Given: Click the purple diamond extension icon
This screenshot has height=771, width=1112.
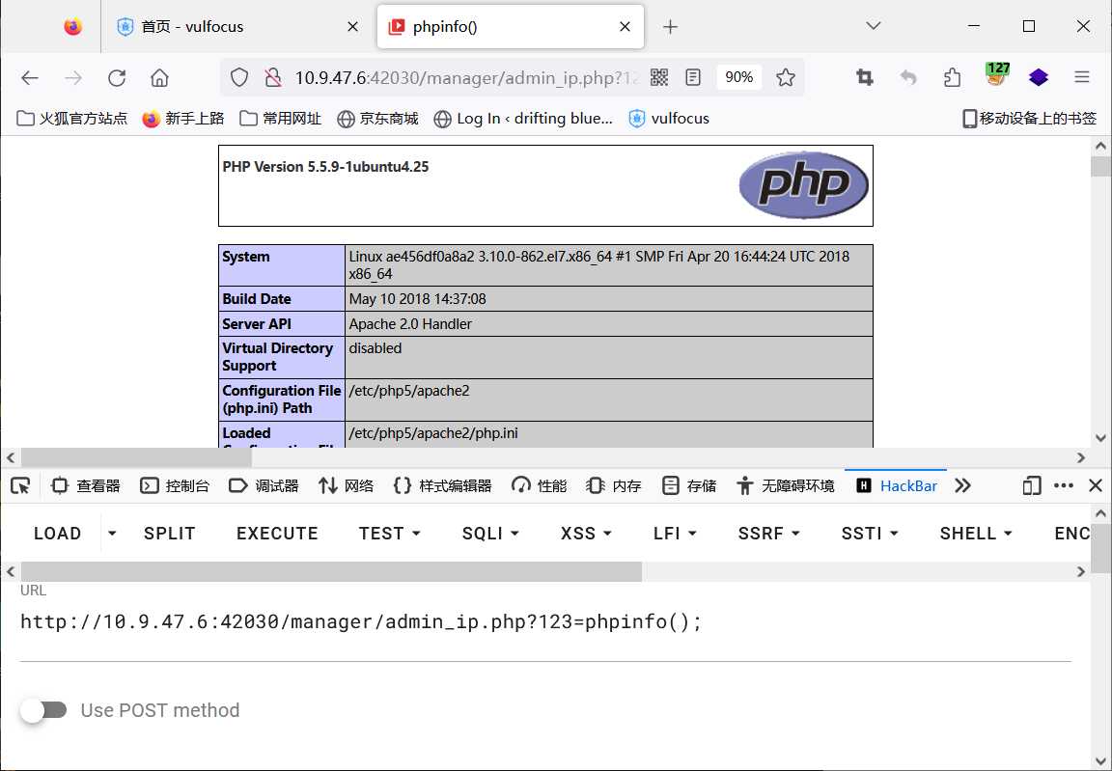Looking at the screenshot, I should (1039, 77).
